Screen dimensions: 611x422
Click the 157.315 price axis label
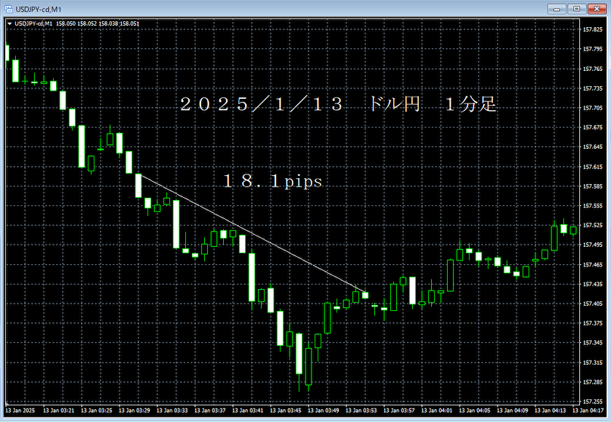592,362
